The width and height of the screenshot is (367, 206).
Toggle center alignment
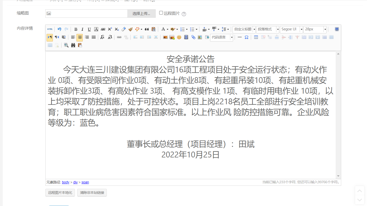(80, 37)
